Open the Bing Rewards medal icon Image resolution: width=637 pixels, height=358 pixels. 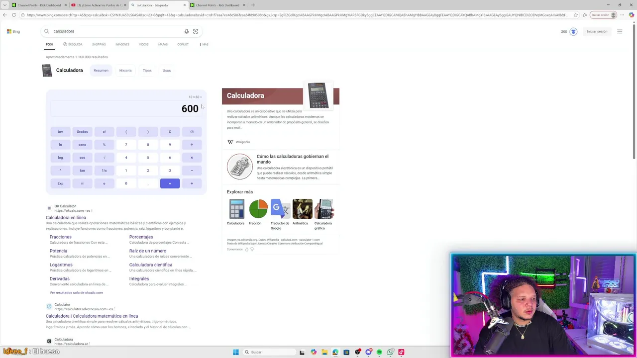pyautogui.click(x=573, y=31)
